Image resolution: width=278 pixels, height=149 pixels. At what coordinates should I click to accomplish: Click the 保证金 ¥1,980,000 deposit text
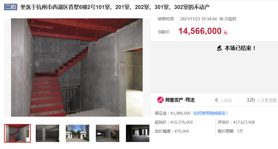tap(172, 113)
